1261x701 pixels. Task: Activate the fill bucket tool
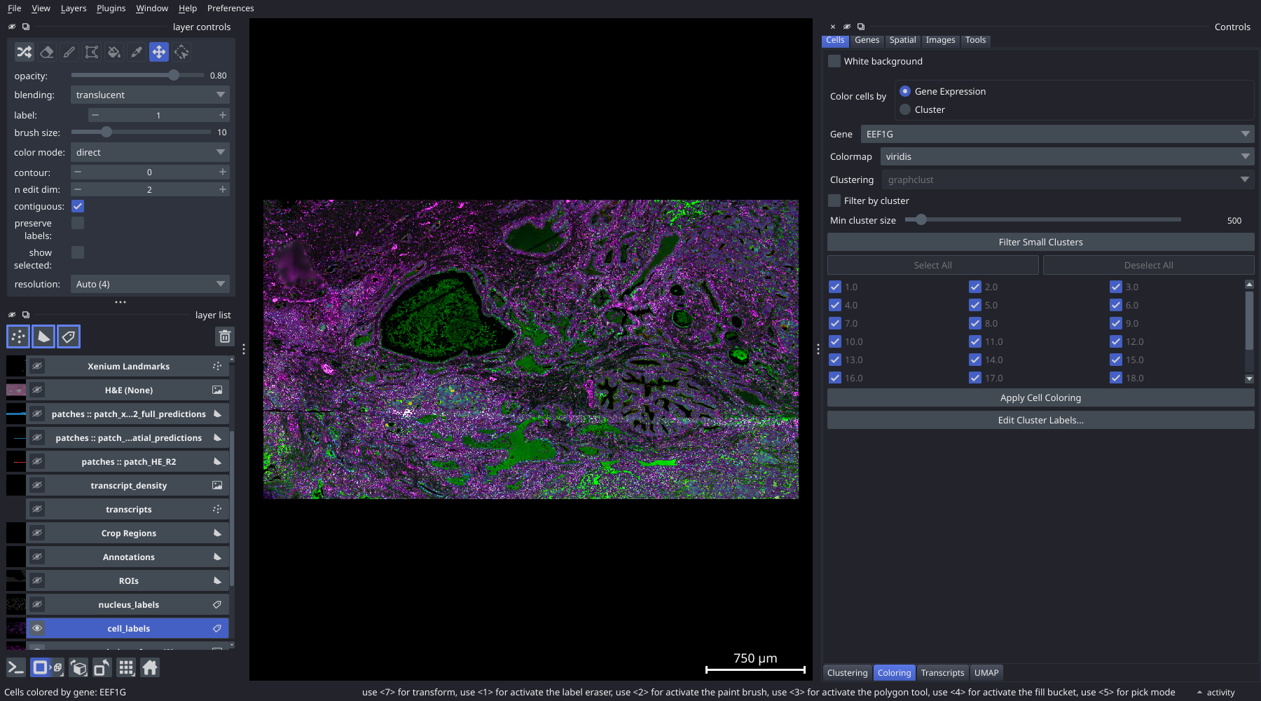114,52
